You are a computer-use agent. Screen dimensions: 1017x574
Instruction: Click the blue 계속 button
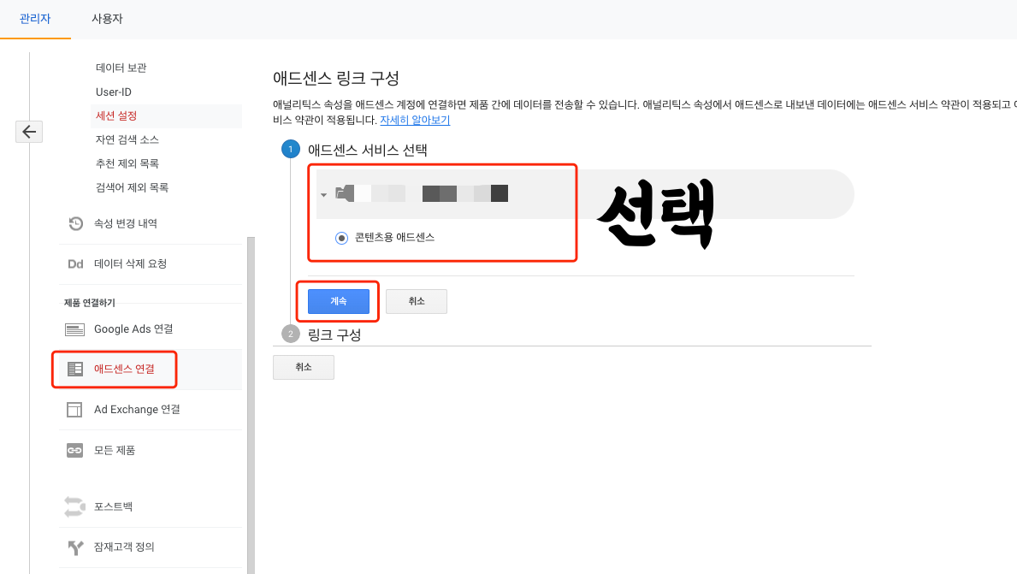337,301
